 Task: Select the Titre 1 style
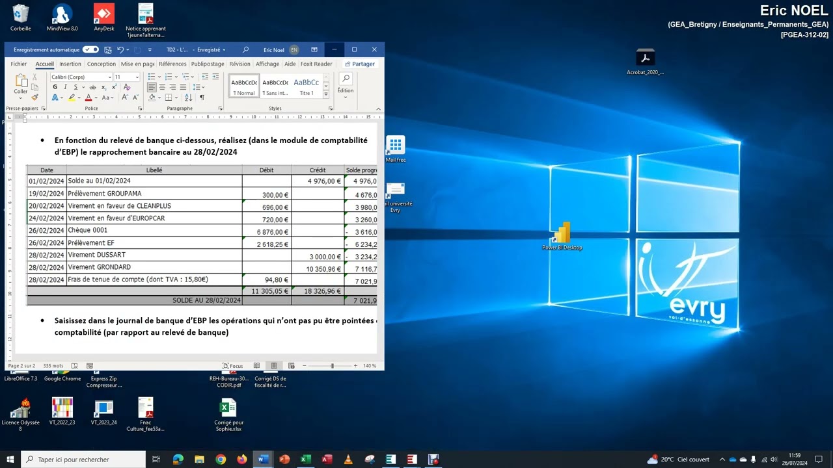[307, 86]
